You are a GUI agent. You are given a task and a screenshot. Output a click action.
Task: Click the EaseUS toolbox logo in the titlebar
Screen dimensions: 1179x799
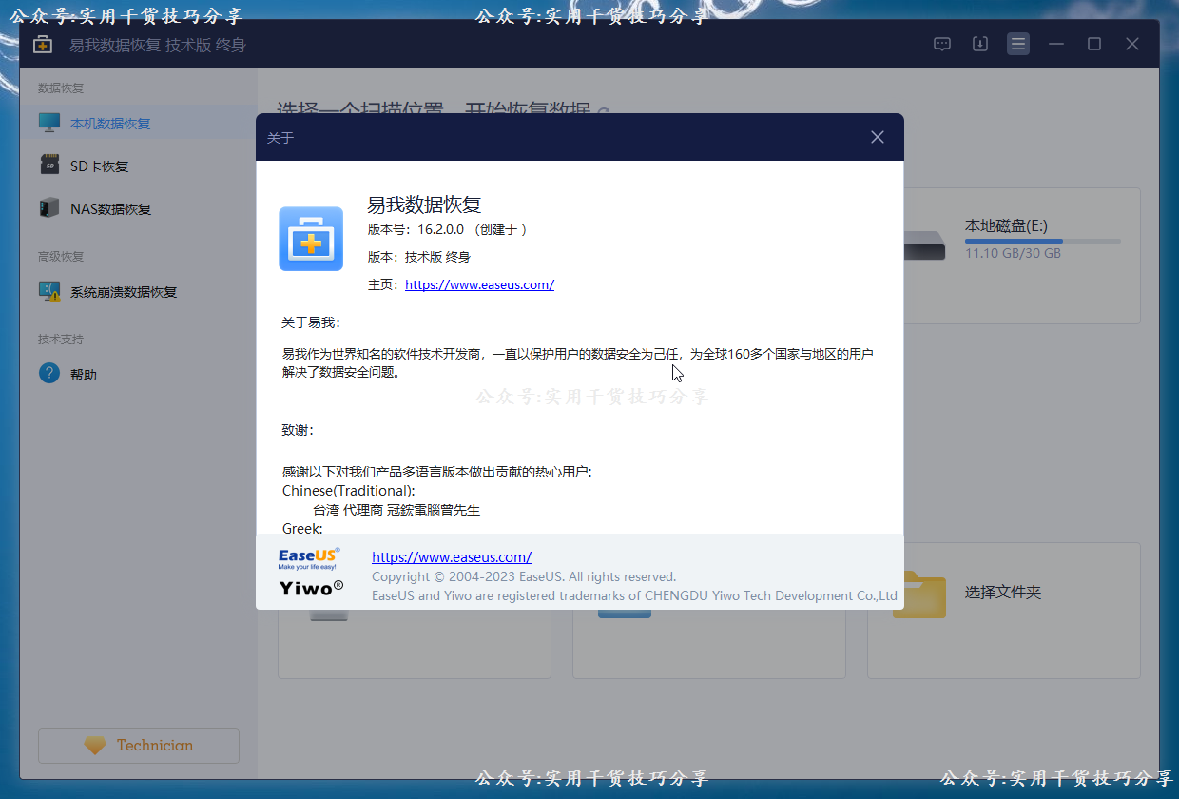[42, 43]
